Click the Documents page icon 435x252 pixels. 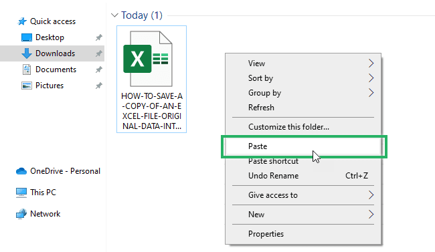click(x=27, y=70)
